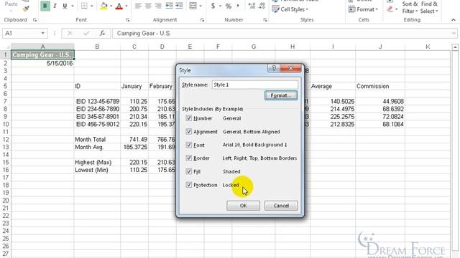Screen dimensions: 460x258
Task: Apply Comma Style
Action: click(238, 6)
